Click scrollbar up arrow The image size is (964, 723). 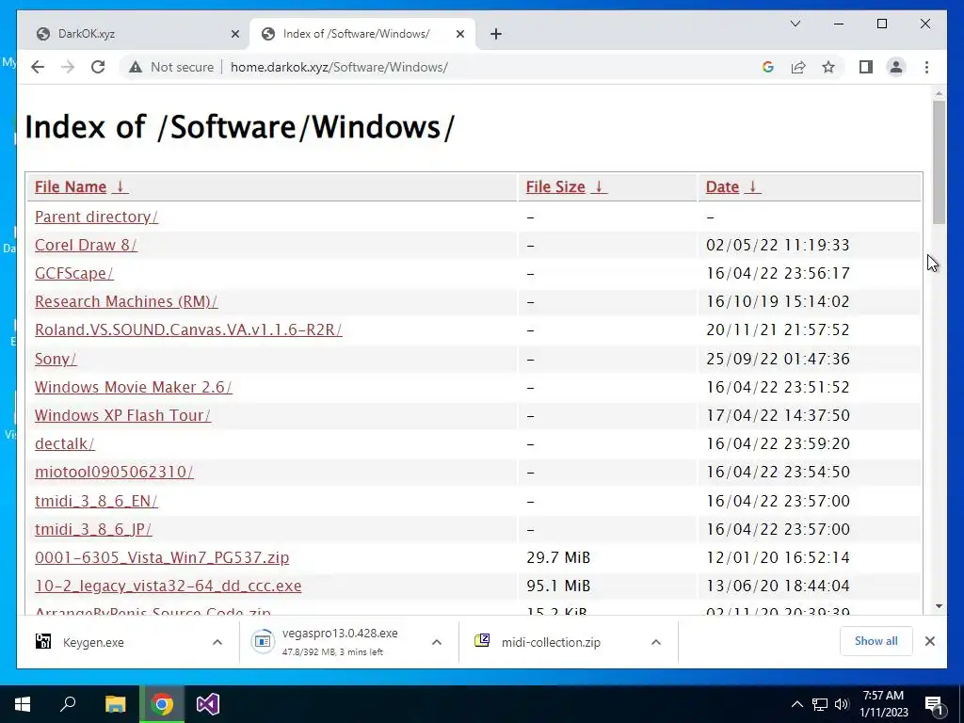tap(939, 94)
